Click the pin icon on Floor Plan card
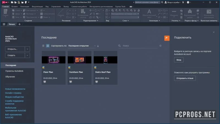220x124 pixels. click(43, 67)
